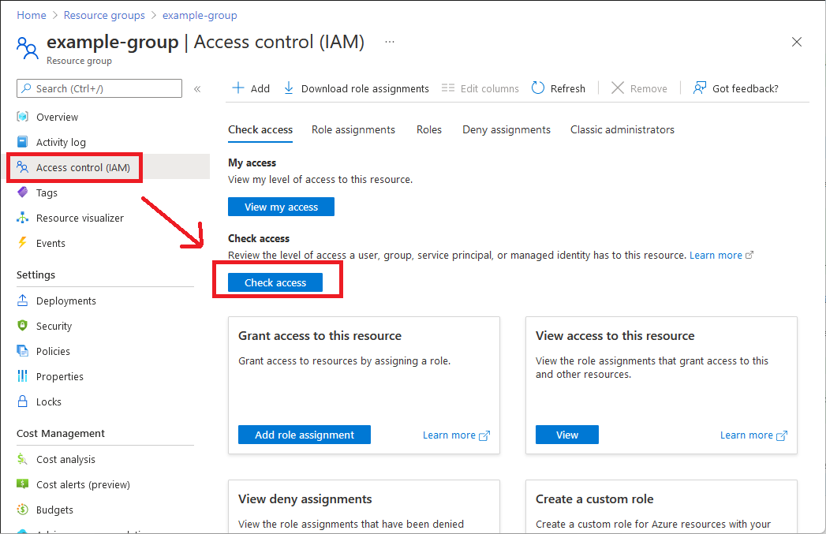Click the Edit columns icon
The height and width of the screenshot is (534, 826).
[x=448, y=88]
